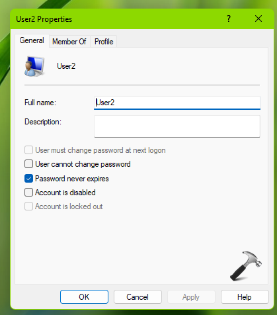Click the Full name label
Viewport: 277px width, 315px height.
(40, 103)
